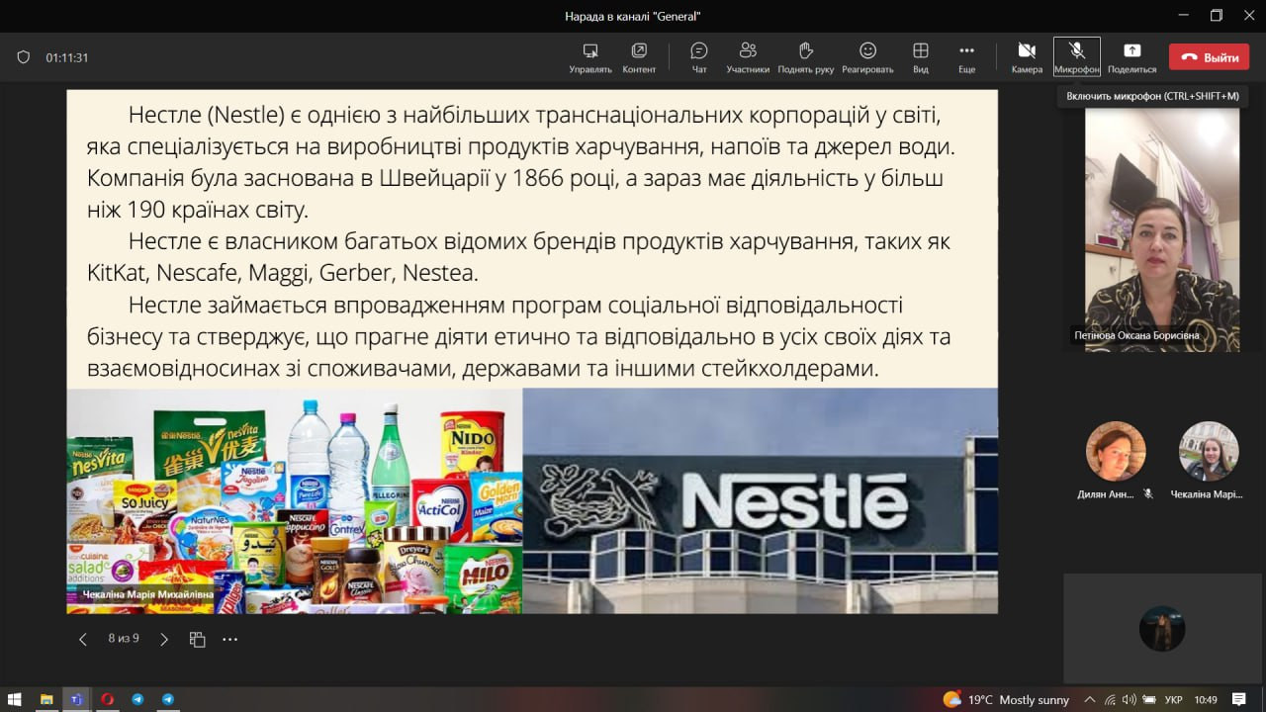Raise your hand with Поднять руку
1266x712 pixels.
(x=806, y=57)
